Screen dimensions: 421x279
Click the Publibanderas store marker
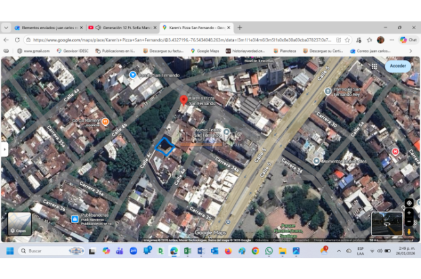tap(75, 219)
